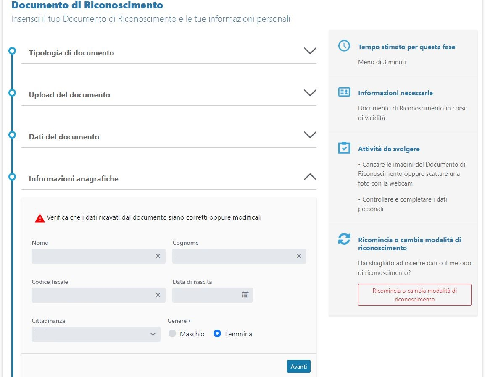Viewport: 485px width, 377px height.
Task: Clear the Codice fiscale field via X icon
Action: pyautogui.click(x=158, y=295)
